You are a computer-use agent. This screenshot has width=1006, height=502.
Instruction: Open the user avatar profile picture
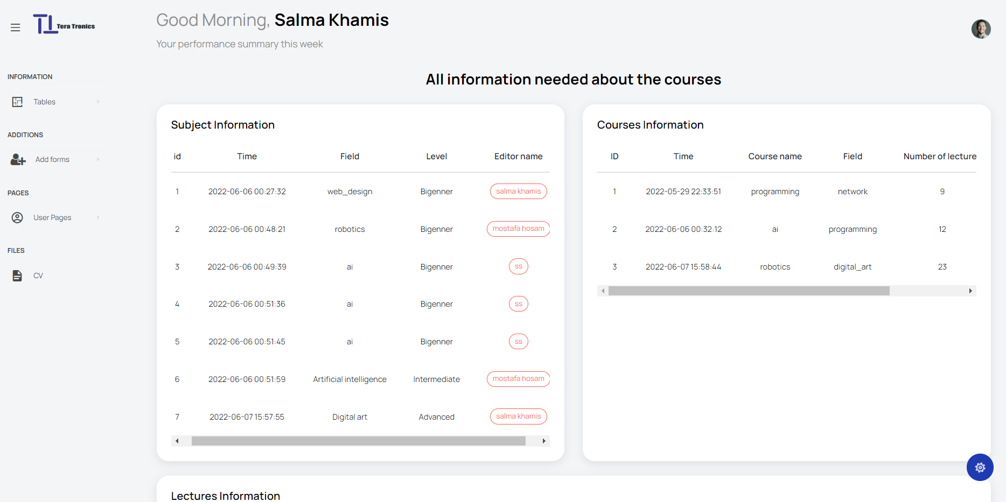click(981, 29)
